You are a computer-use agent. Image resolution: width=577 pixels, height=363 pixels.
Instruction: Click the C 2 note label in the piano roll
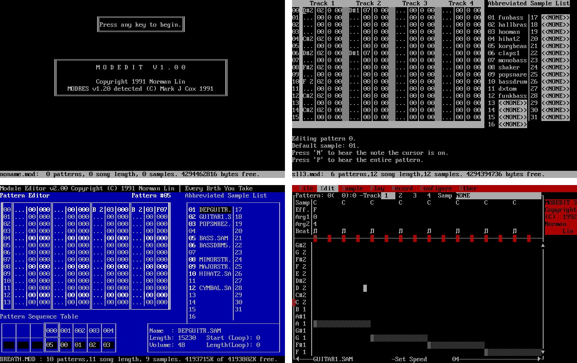pos(301,302)
